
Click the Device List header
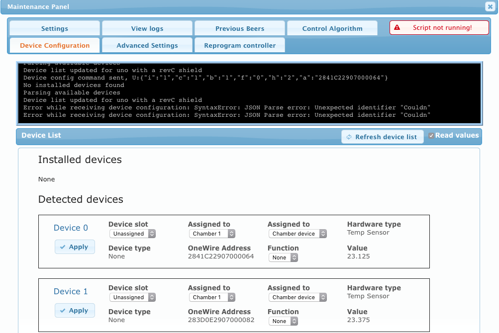[x=41, y=135]
